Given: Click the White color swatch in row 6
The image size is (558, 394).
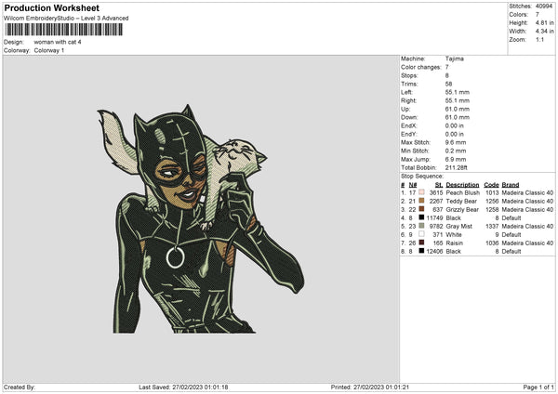Looking at the screenshot, I should point(421,234).
